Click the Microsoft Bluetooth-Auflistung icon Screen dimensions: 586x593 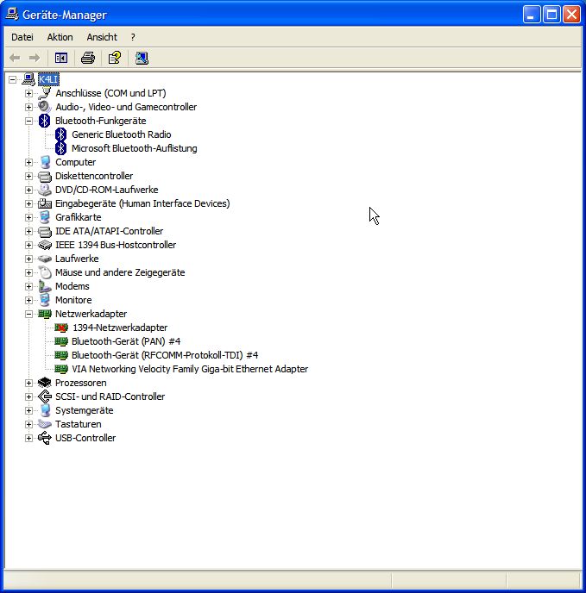coord(61,148)
